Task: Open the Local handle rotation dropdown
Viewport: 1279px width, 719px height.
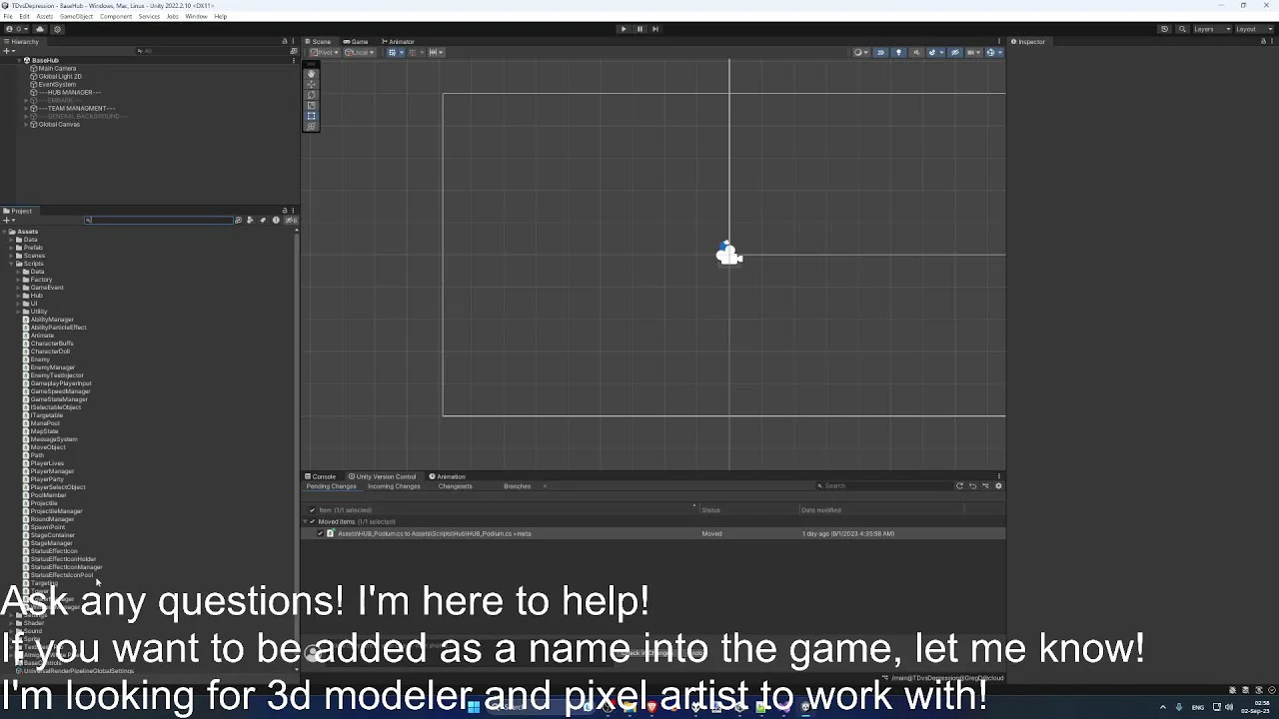Action: pos(359,52)
